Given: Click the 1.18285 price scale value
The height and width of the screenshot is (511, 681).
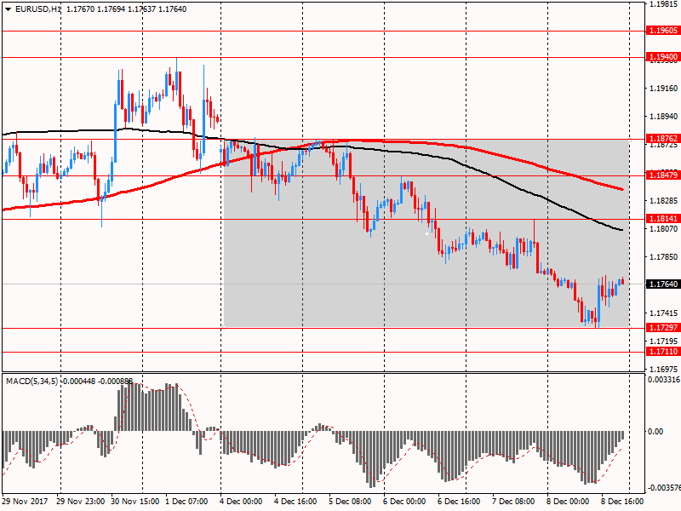Looking at the screenshot, I should 663,201.
